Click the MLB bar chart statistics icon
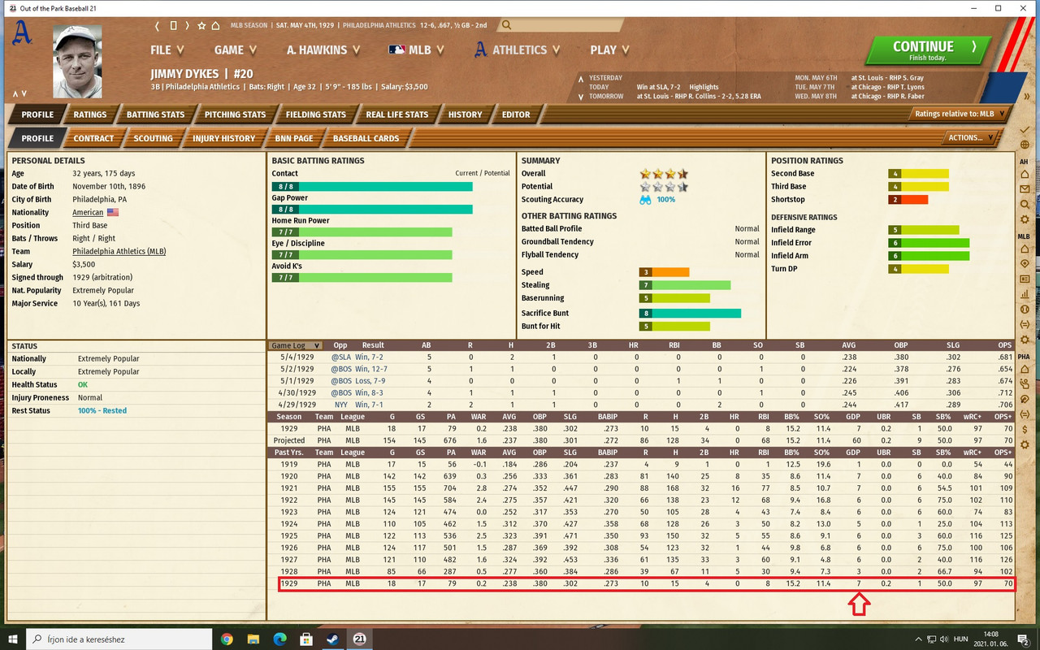The image size is (1040, 650). click(1025, 294)
